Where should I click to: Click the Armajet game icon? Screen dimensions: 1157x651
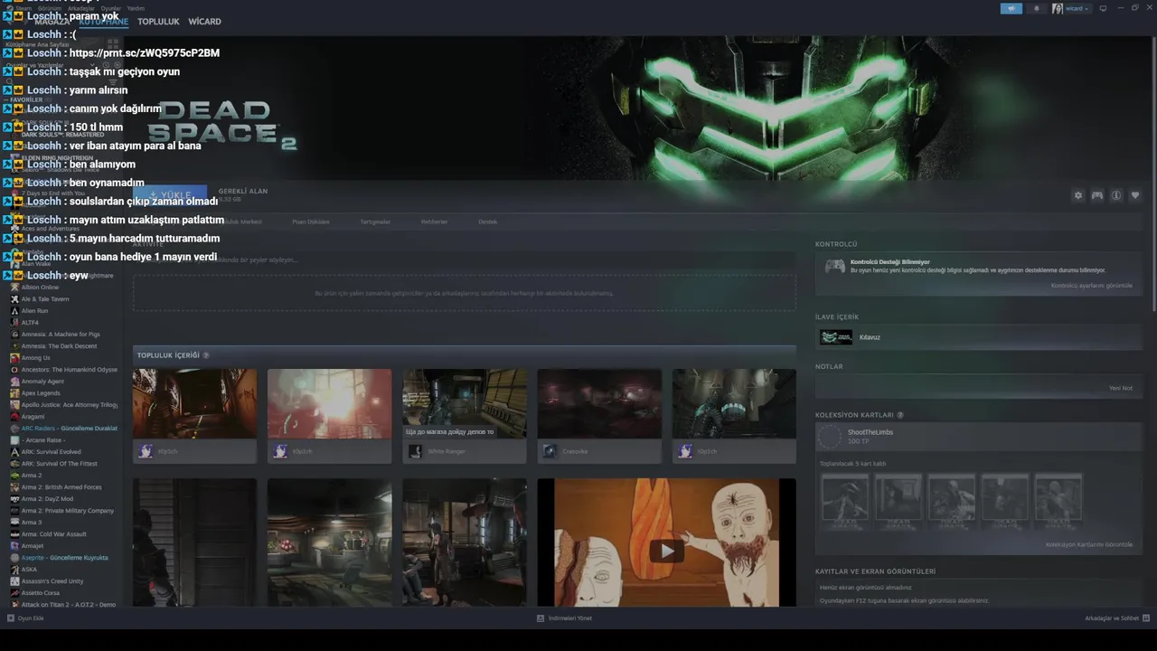[x=14, y=546]
